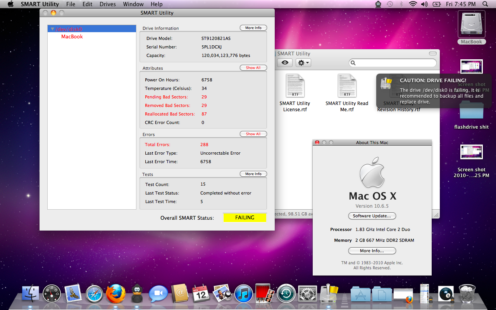Screen dimensions: 496x310
Task: Click More Info in About This Mac
Action: click(x=372, y=251)
